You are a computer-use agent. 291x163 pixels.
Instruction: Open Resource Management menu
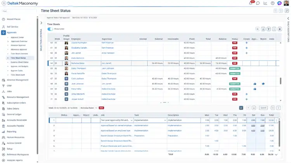coord(18,97)
